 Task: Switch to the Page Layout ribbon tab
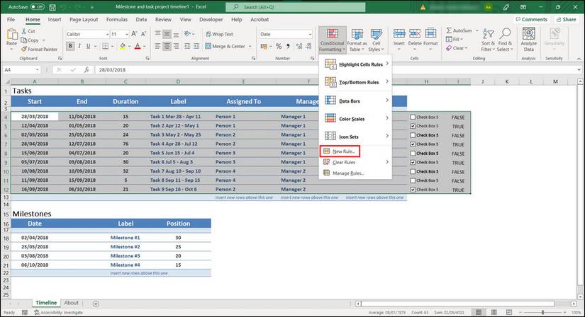84,20
